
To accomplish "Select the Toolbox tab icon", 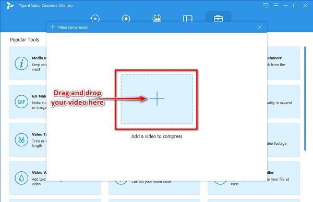I will 218,19.
